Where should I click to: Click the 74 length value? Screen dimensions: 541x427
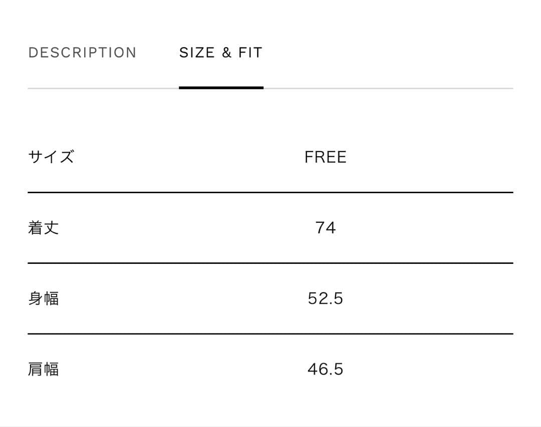[x=325, y=228]
